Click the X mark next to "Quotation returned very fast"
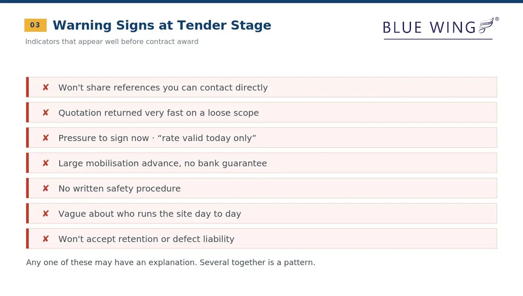The image size is (523, 296). (x=46, y=113)
